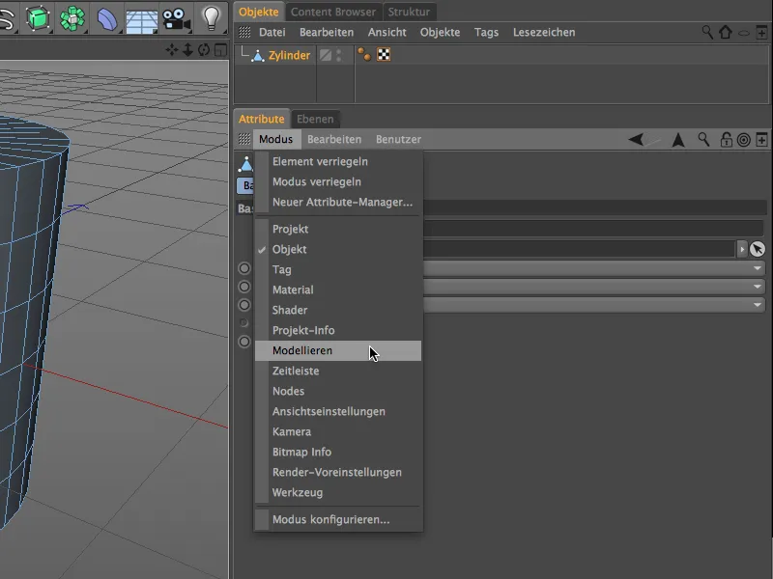Choose Modus verriegeln
773x579 pixels.
pyautogui.click(x=338, y=181)
